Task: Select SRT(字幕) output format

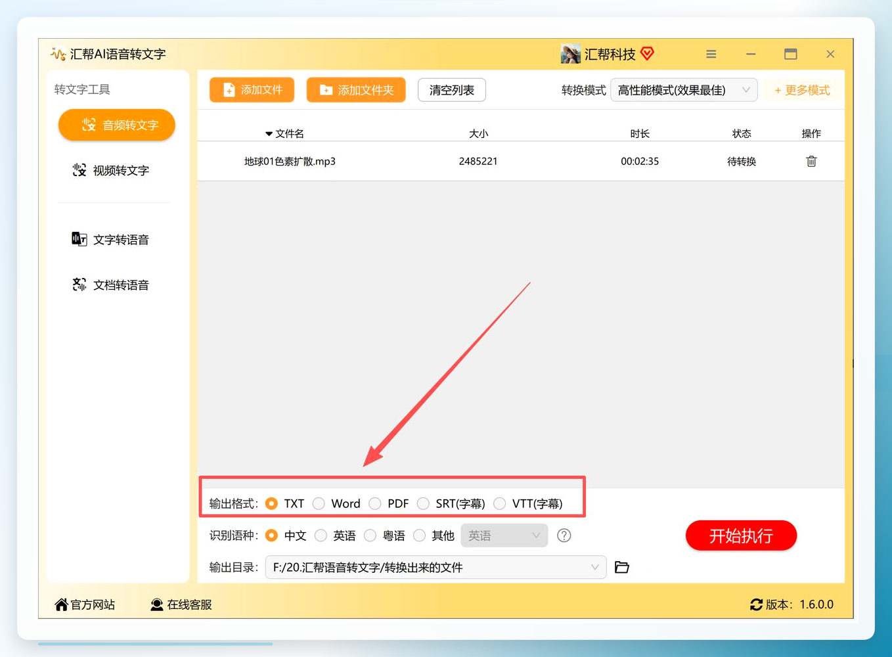Action: [x=423, y=503]
